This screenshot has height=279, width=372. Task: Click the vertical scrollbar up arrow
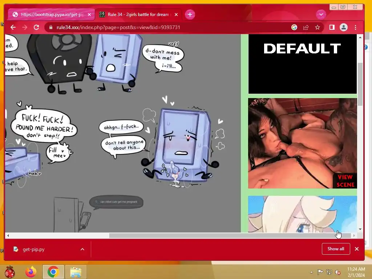360,37
